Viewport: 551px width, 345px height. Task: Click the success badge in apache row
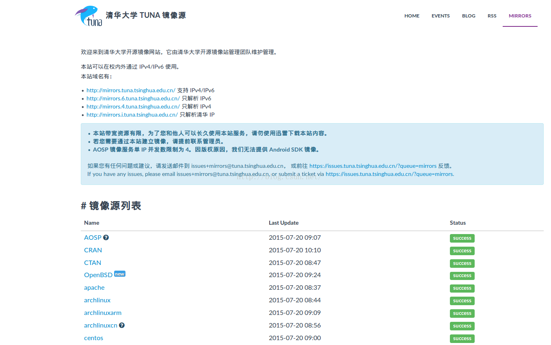[462, 288]
